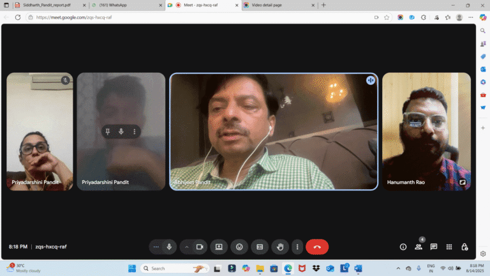Pin Priyadarshini Pandit's hovered tile
490x276 pixels.
pyautogui.click(x=108, y=132)
